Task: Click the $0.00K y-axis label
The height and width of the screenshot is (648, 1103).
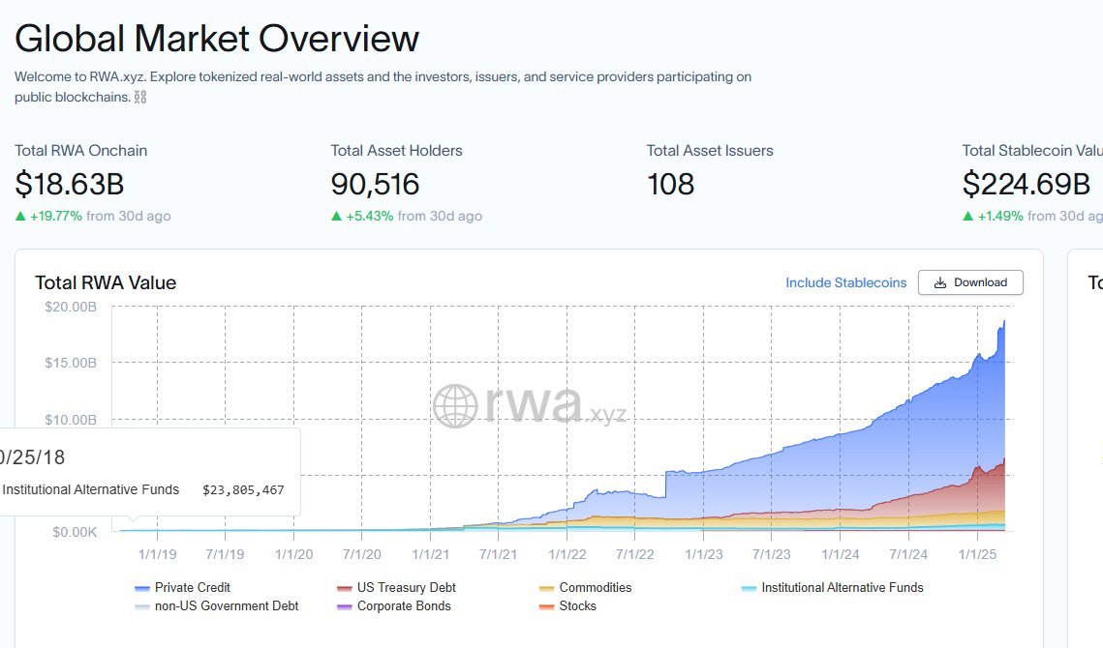Action: pos(75,532)
